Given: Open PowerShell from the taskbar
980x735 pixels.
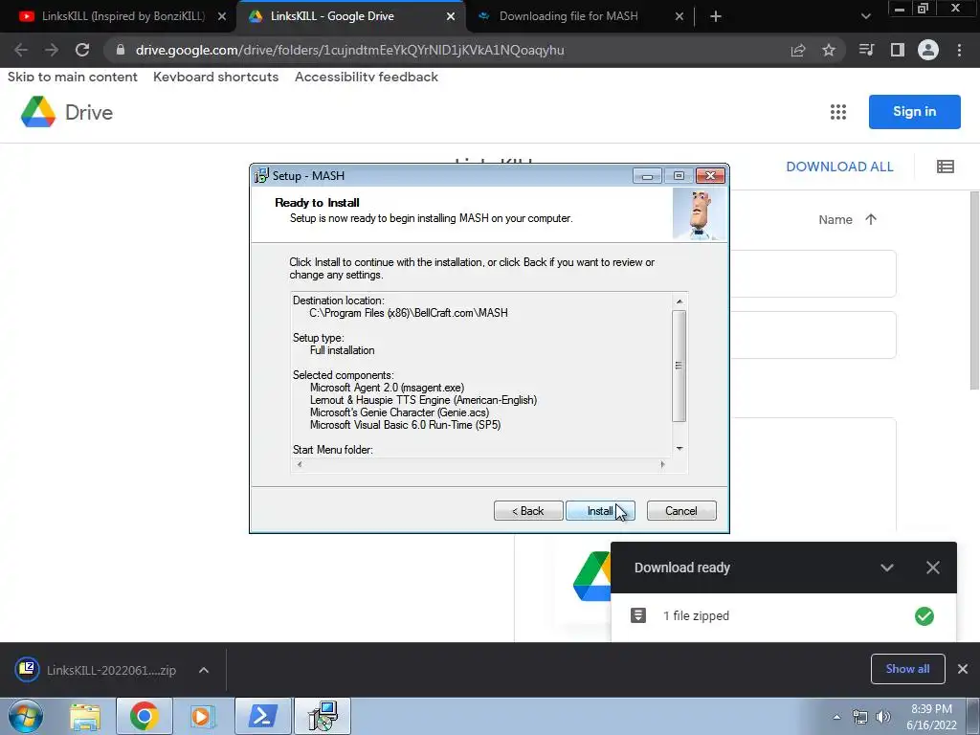Looking at the screenshot, I should [262, 716].
